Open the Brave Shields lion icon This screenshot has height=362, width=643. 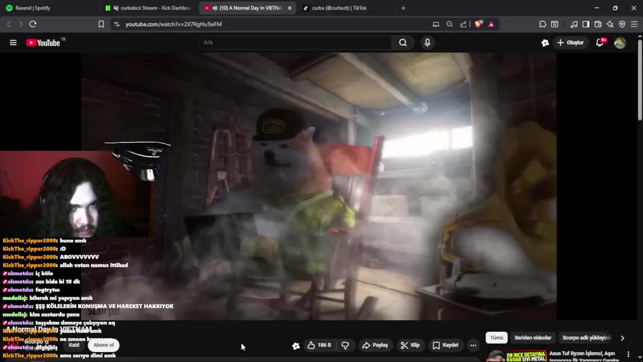coord(478,24)
